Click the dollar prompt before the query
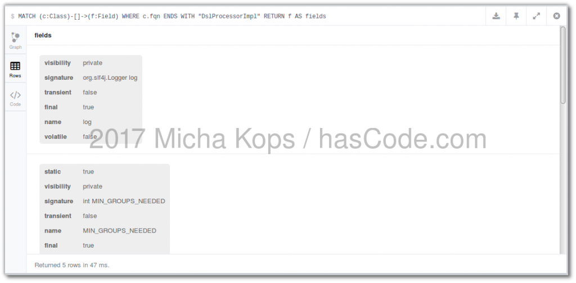This screenshot has width=576, height=283. (12, 16)
